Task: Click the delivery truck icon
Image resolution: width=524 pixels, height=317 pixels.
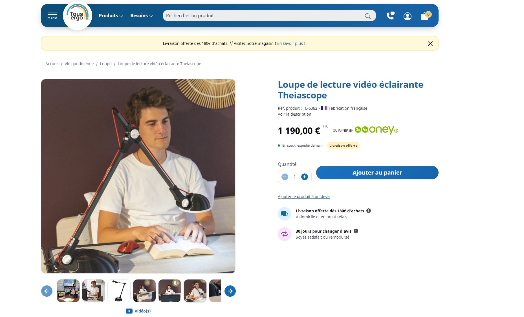Action: [285, 214]
